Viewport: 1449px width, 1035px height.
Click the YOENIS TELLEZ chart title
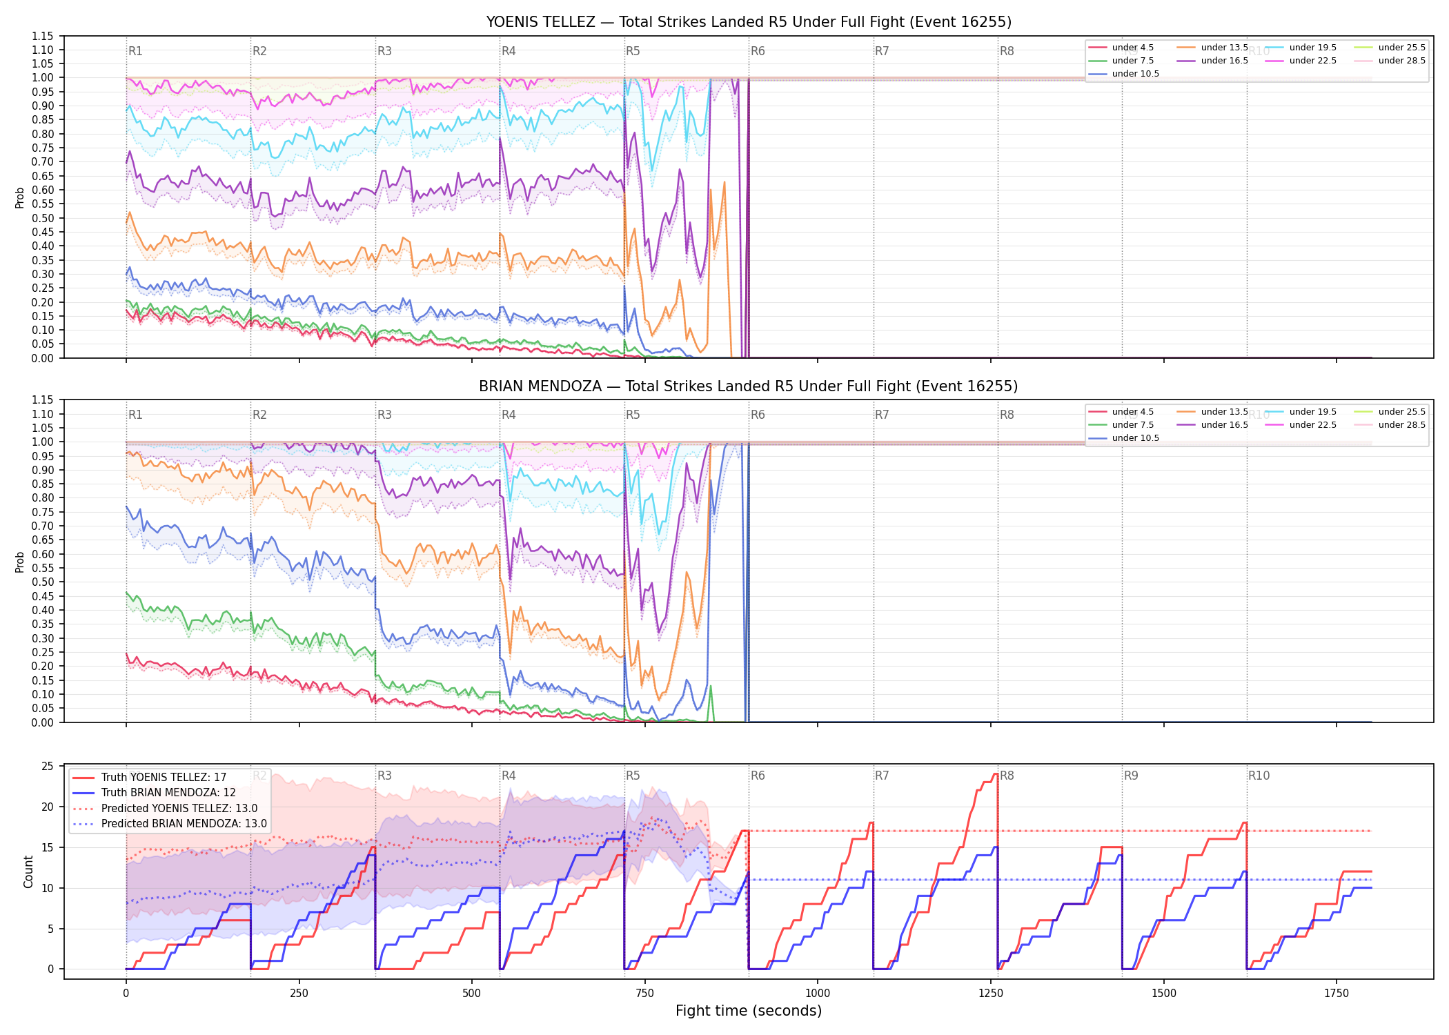749,22
